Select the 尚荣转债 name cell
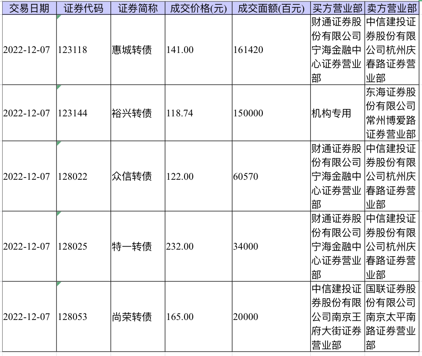Image resolution: width=422 pixels, height=356 pixels. click(x=138, y=316)
